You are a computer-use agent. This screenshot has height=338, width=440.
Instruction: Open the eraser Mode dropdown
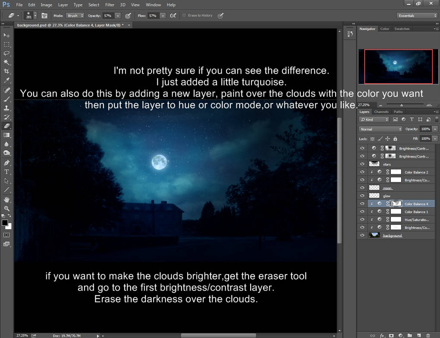coord(75,16)
